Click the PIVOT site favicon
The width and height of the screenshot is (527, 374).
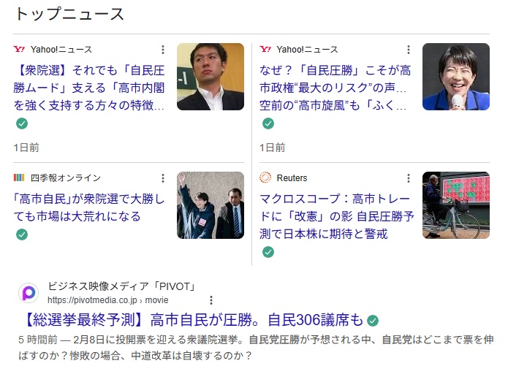(29, 293)
